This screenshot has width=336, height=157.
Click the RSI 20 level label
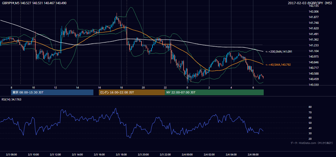coord(310,139)
